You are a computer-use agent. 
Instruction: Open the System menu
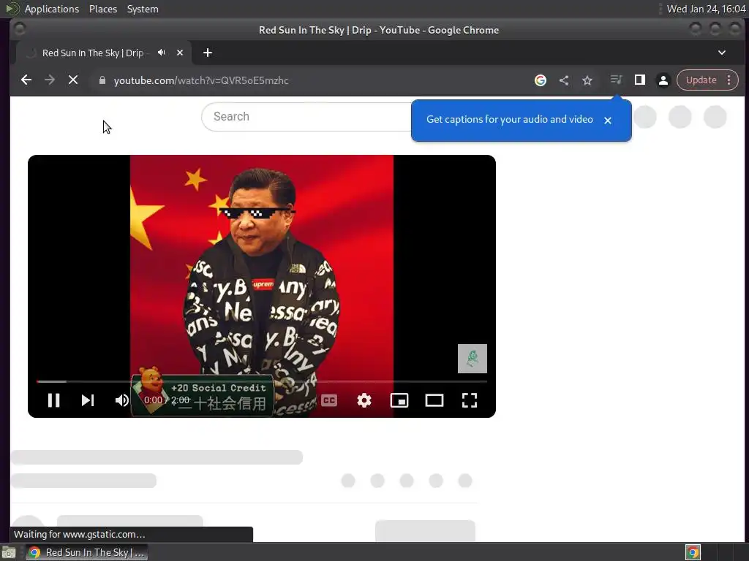point(143,9)
